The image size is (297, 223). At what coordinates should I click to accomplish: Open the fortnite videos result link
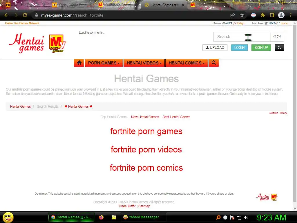coord(146,150)
